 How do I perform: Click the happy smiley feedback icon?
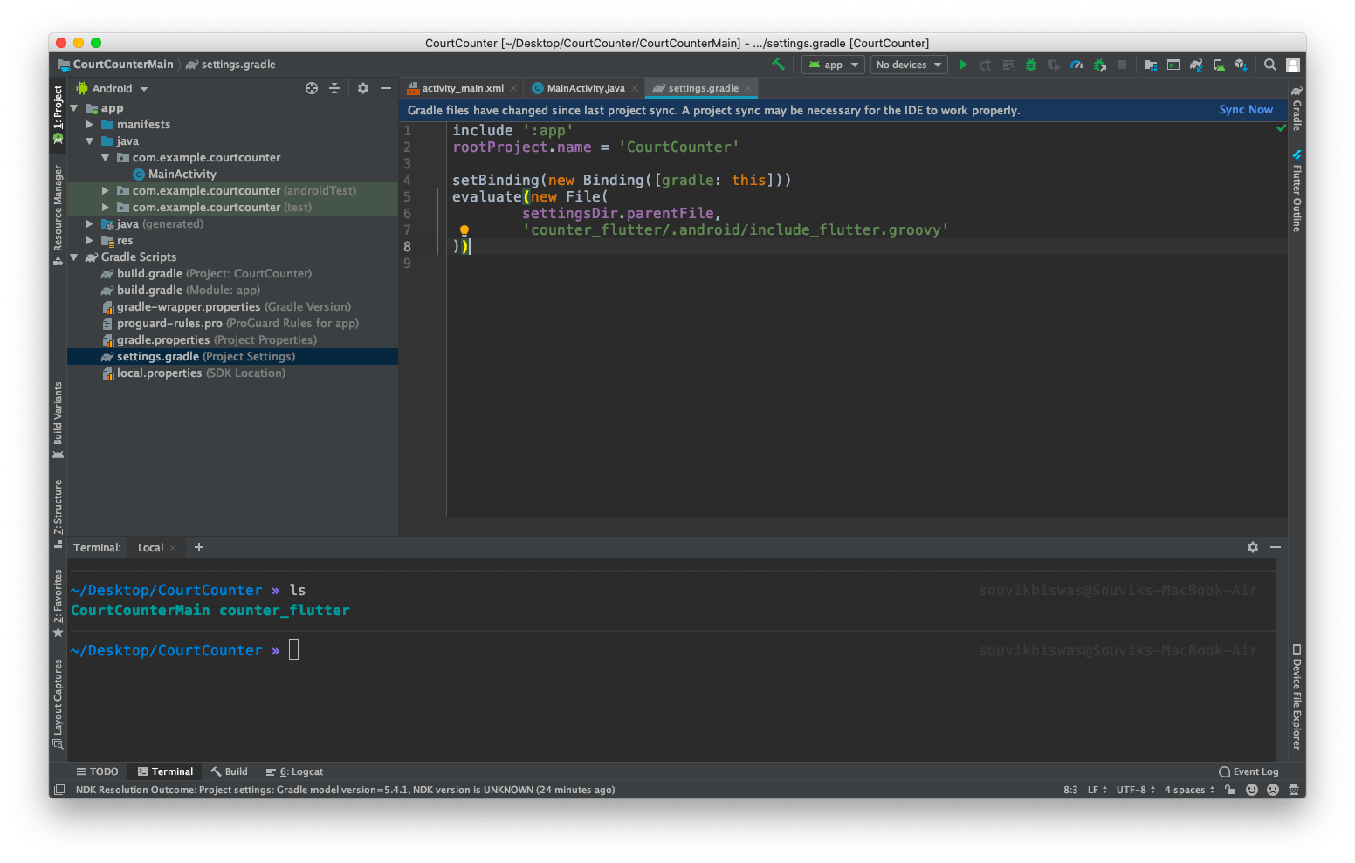click(1252, 790)
